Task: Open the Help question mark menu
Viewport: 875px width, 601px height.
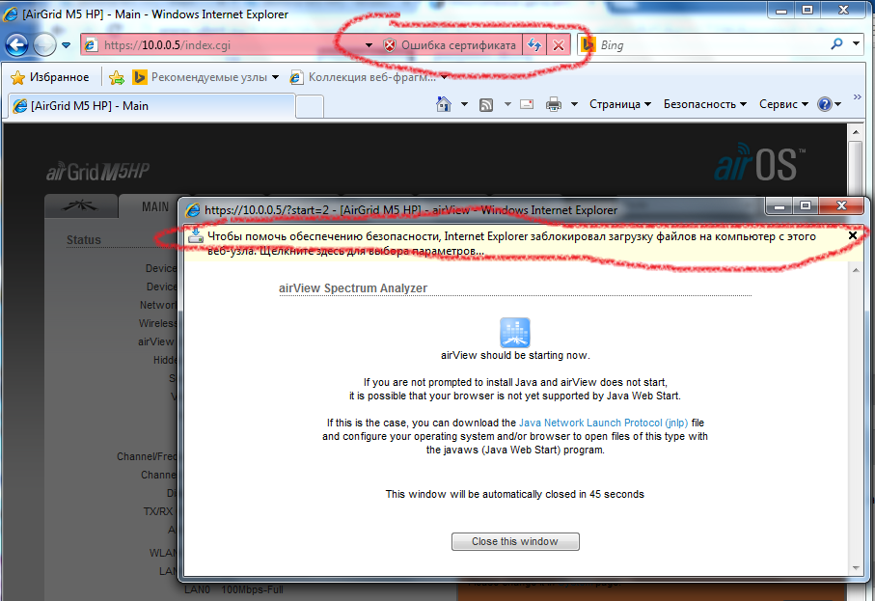Action: tap(829, 104)
